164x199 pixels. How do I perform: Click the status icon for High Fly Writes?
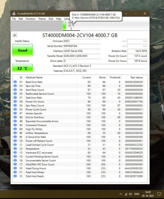[15, 129]
